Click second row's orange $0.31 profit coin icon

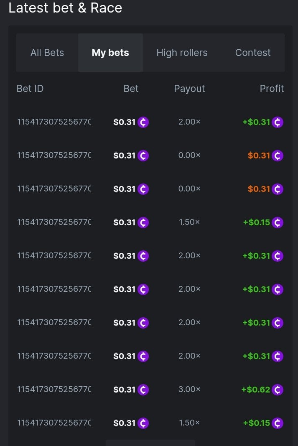point(278,155)
